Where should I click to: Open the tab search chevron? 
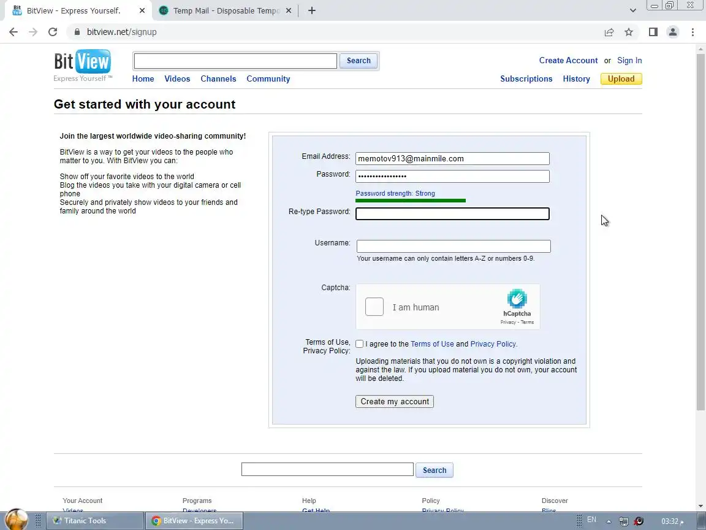(632, 10)
